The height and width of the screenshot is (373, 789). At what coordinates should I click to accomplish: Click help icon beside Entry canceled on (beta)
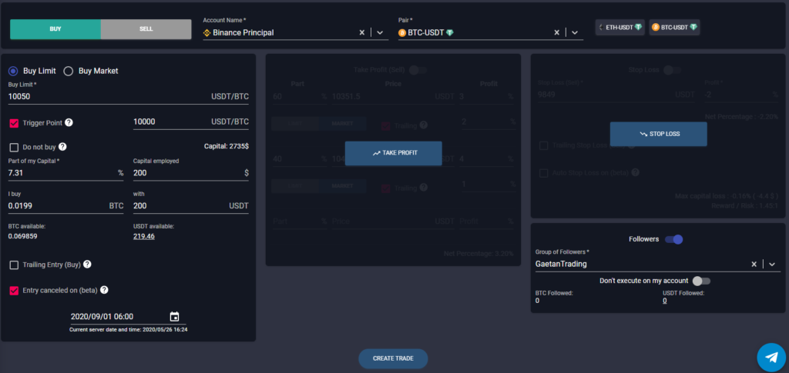coord(104,290)
